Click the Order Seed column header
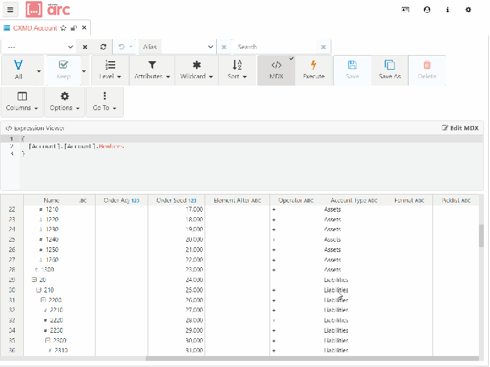The image size is (490, 367). [176, 201]
